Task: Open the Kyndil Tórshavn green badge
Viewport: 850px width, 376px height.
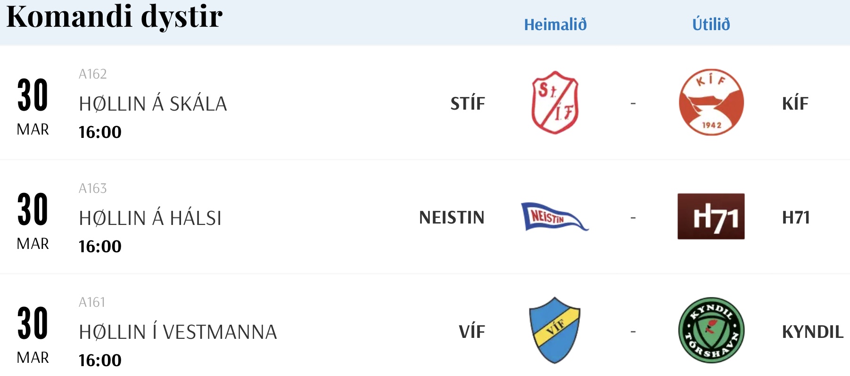Action: tap(711, 330)
